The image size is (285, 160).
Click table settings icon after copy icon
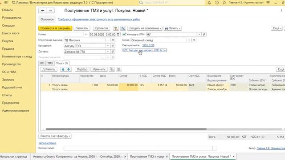(119, 69)
